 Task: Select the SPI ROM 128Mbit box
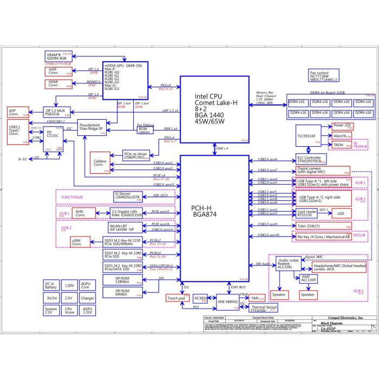[122, 280]
